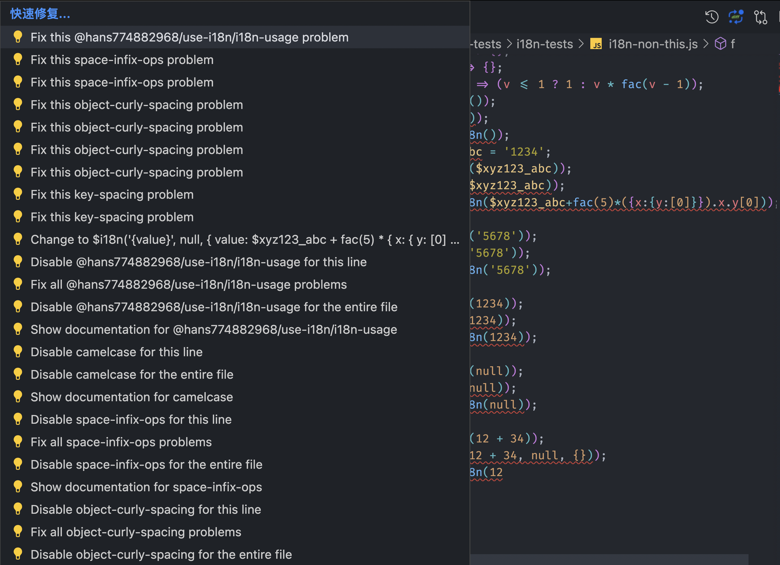The width and height of the screenshot is (780, 565).
Task: Choose first 'Fix this space-infix-ops problem'
Action: [122, 60]
